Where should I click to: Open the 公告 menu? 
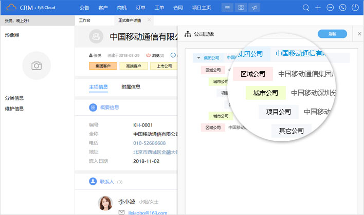point(84,8)
